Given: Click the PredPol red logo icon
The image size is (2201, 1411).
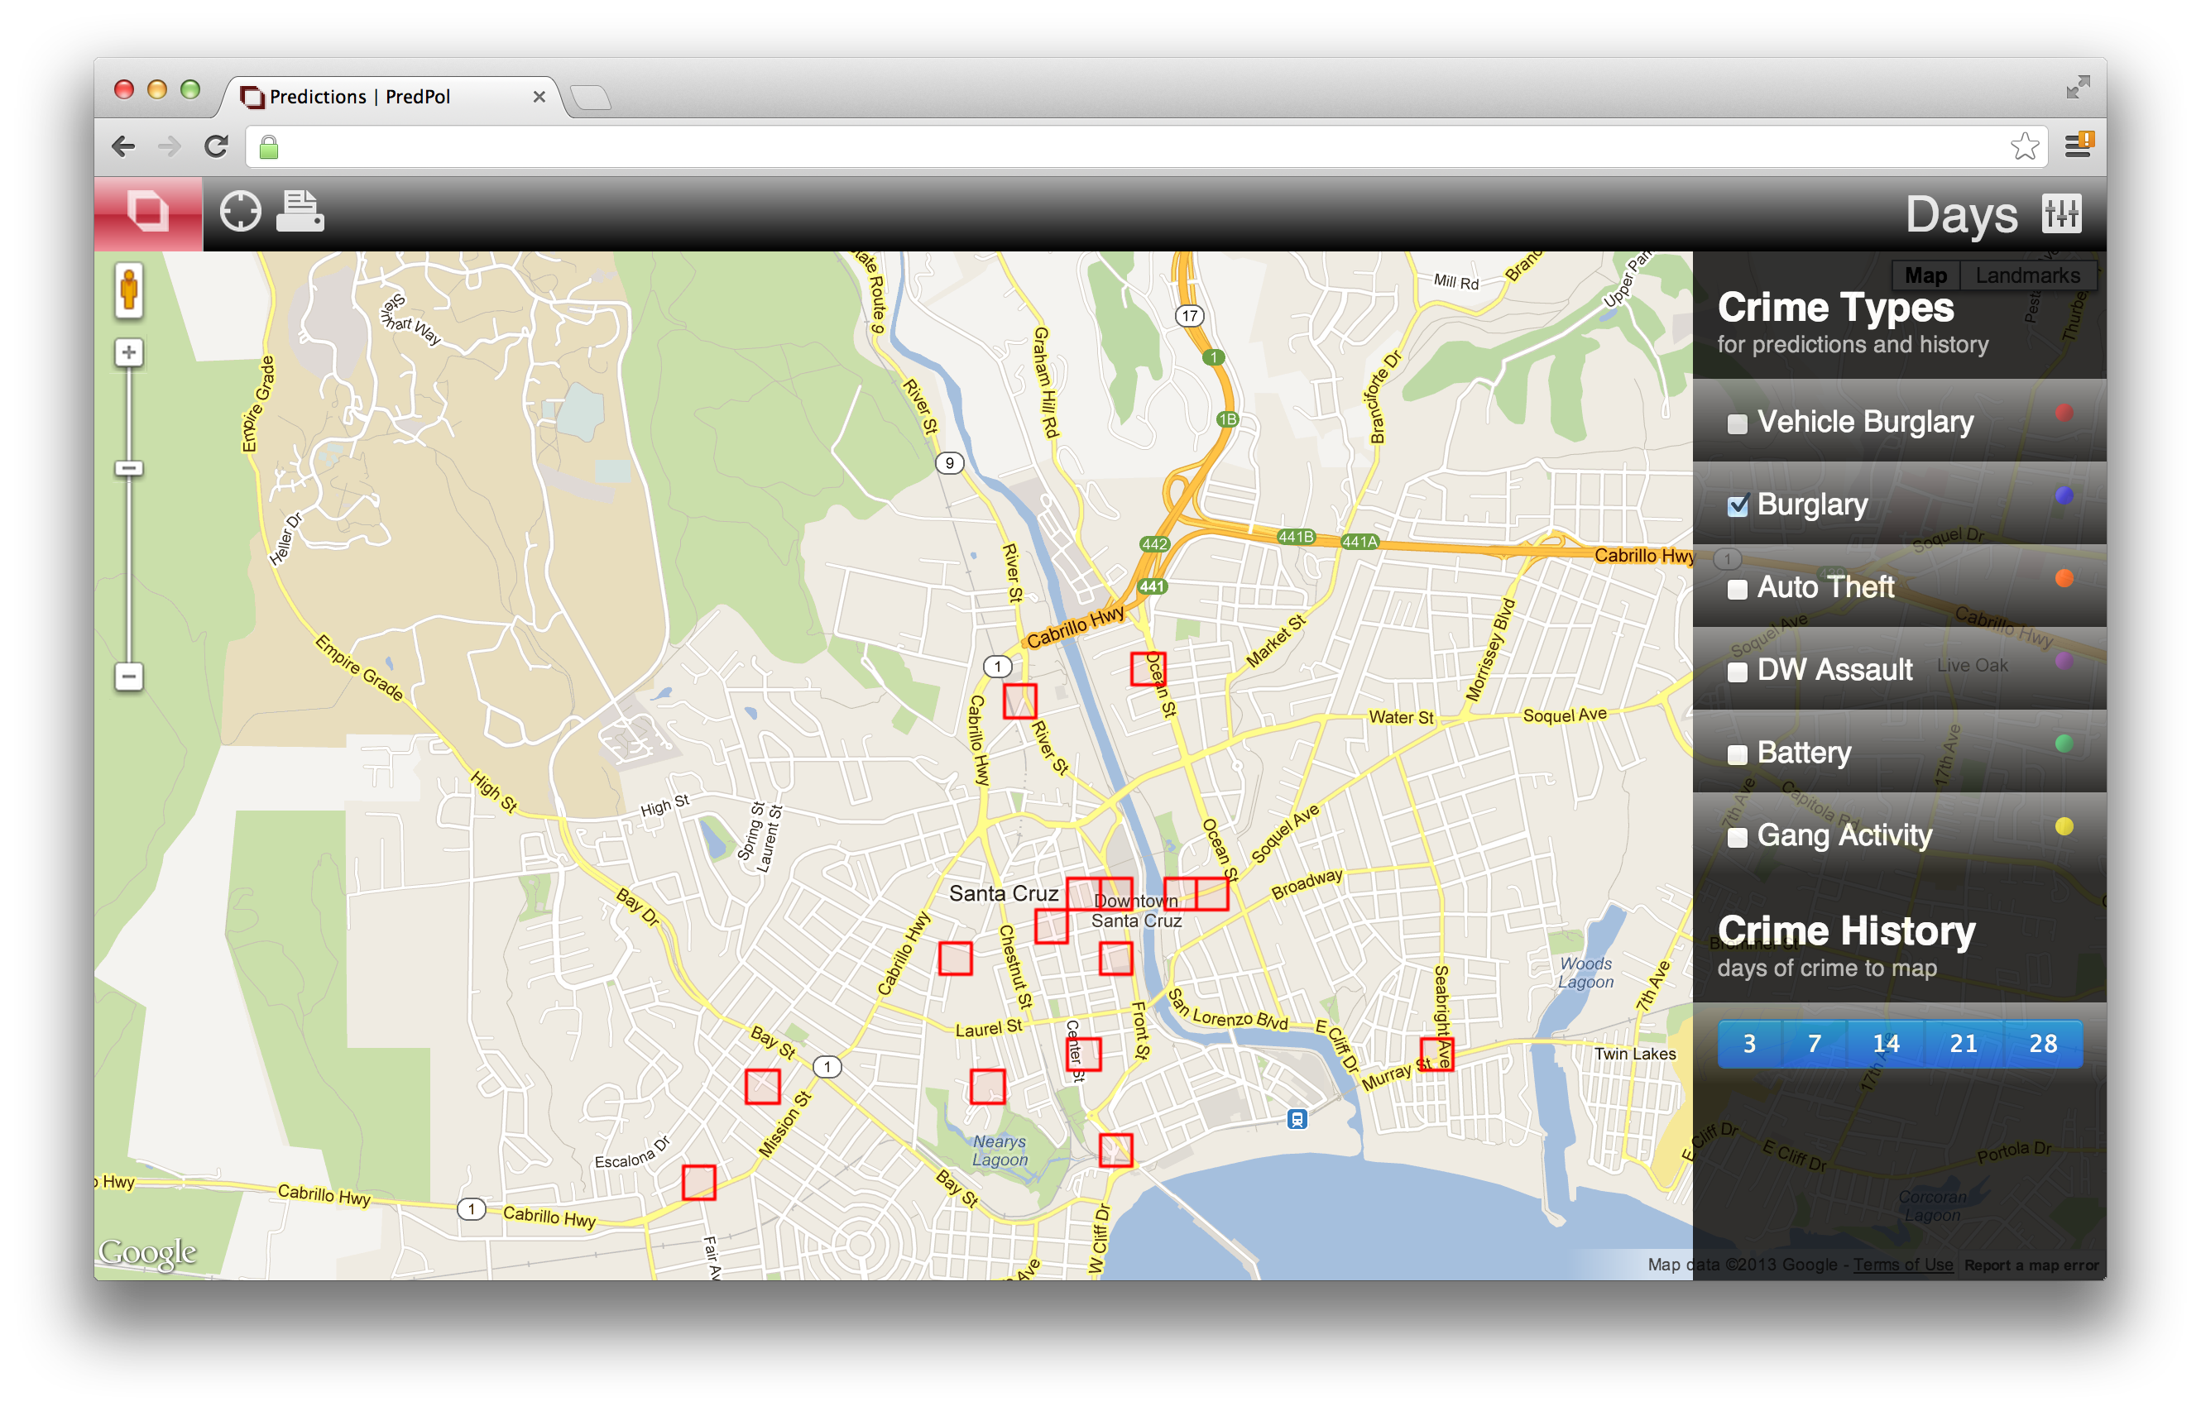Looking at the screenshot, I should point(147,212).
